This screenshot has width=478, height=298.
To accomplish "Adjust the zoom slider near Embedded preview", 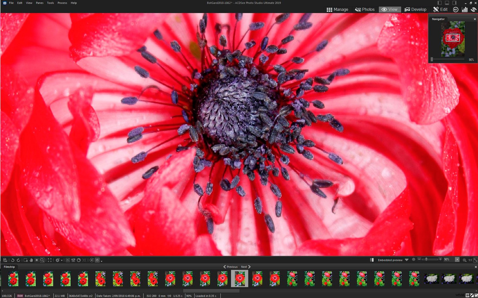I will point(427,260).
